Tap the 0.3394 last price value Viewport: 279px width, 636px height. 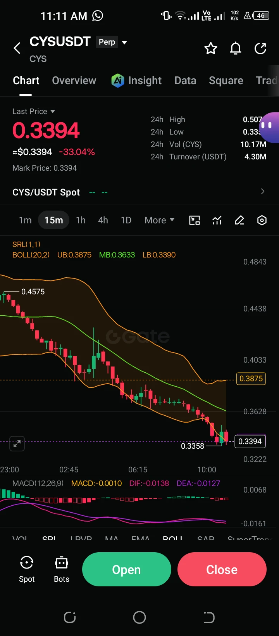point(46,130)
